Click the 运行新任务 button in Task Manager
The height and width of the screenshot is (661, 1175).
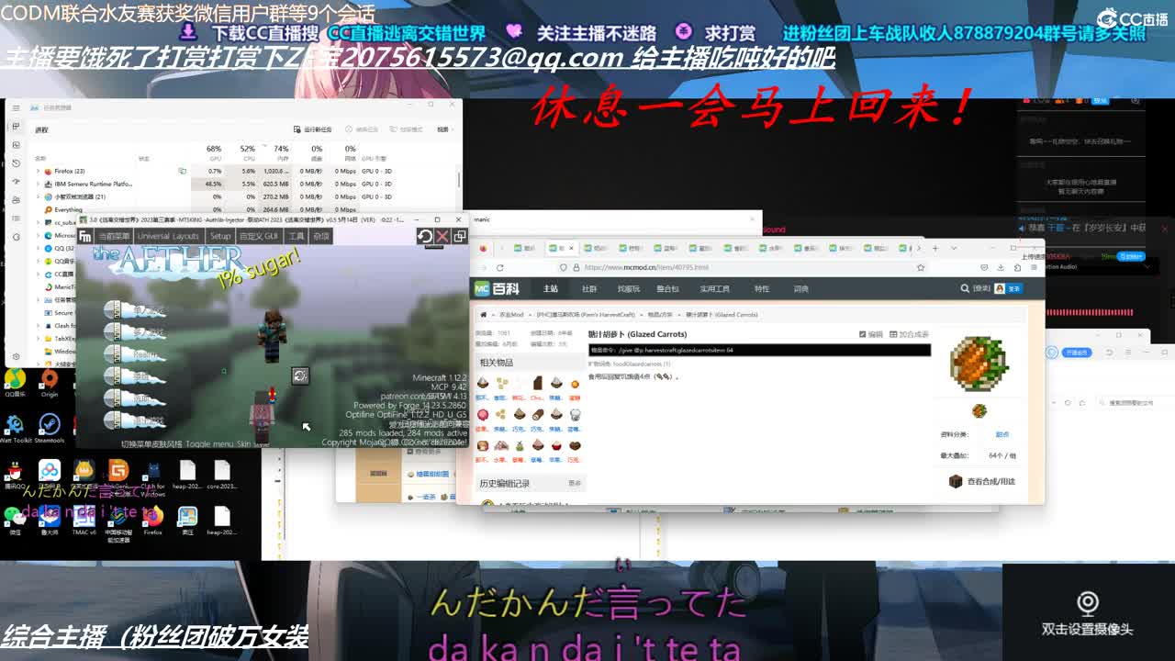click(313, 129)
